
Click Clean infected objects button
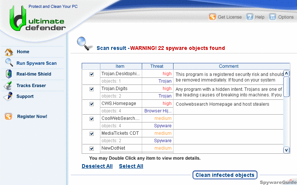point(225,175)
